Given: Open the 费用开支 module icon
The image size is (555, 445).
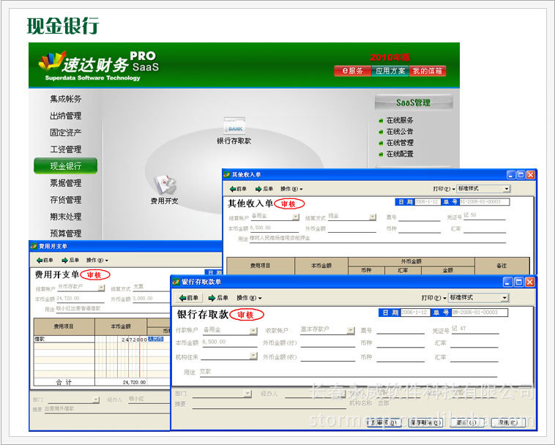Looking at the screenshot, I should 165,184.
